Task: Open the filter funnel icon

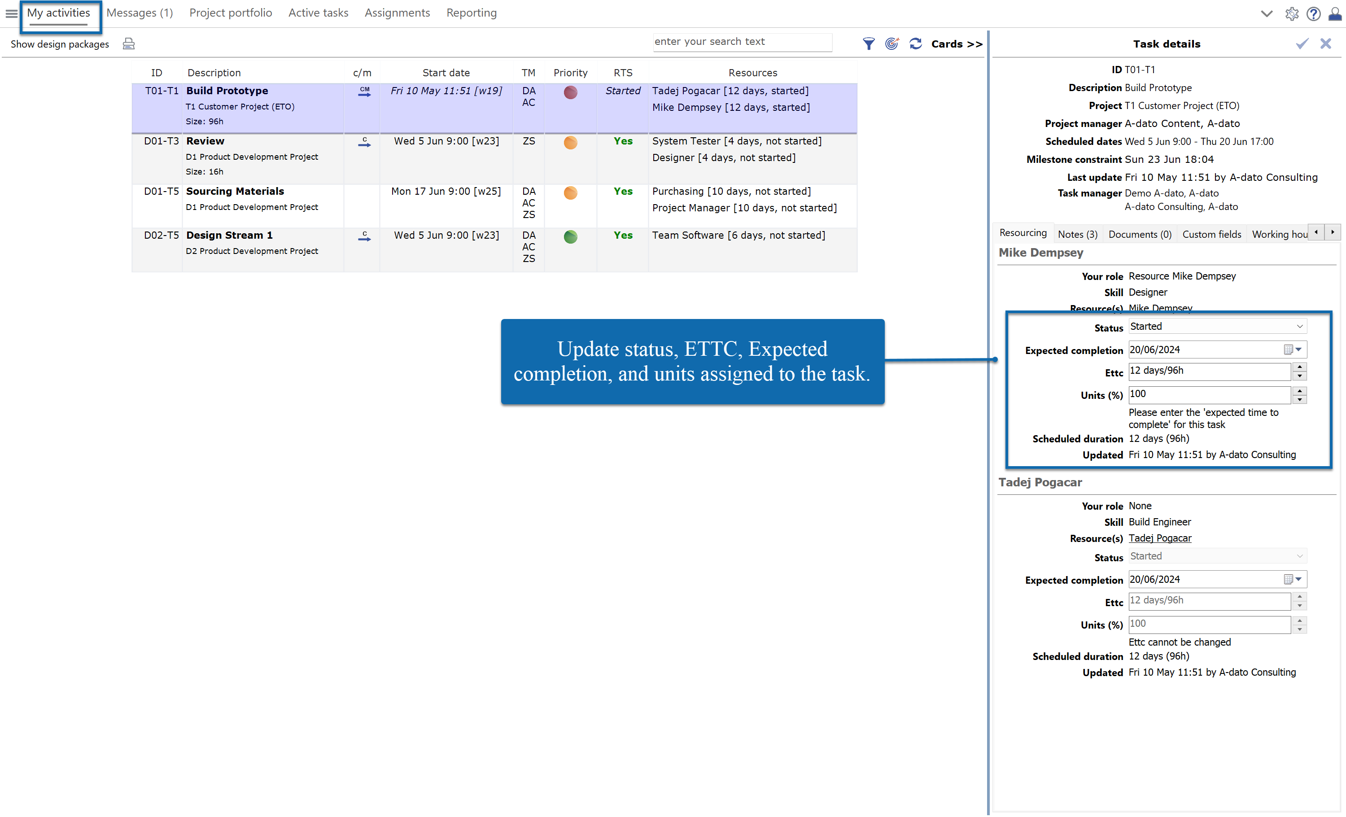Action: point(868,44)
